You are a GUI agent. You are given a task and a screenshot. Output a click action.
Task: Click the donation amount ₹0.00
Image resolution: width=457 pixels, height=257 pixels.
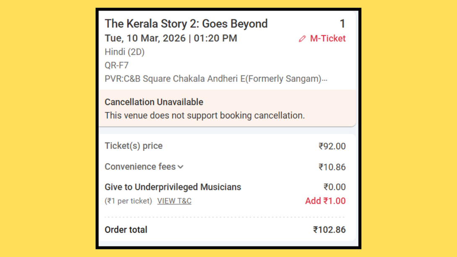tap(335, 187)
